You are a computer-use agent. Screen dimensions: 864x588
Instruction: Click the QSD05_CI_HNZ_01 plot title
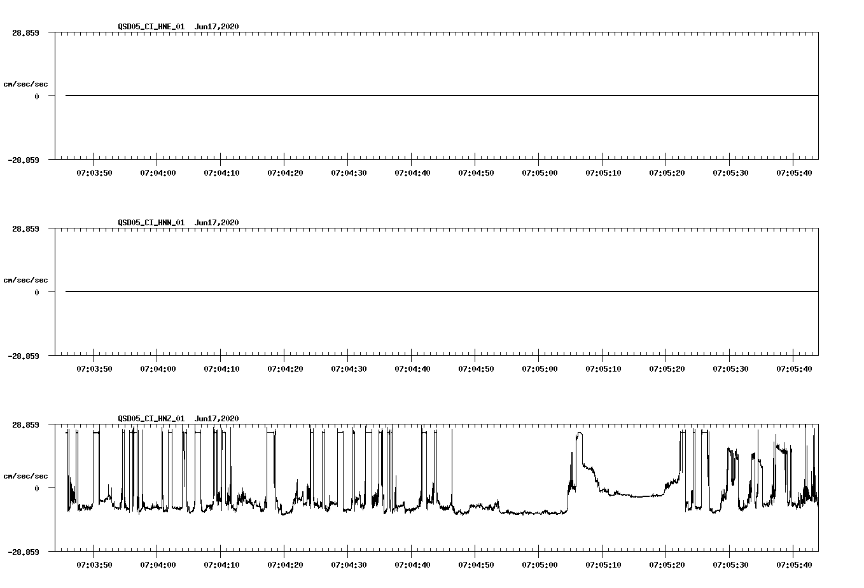coord(151,419)
